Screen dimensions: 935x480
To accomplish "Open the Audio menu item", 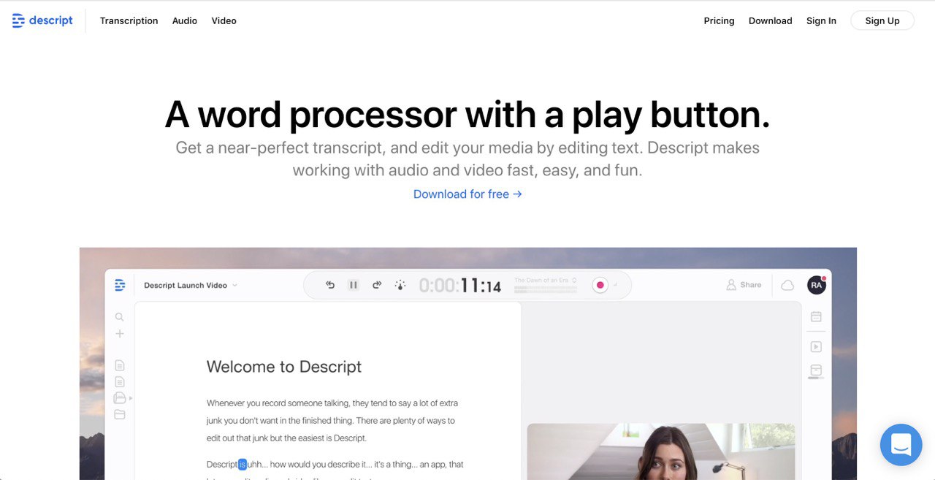I will point(185,20).
